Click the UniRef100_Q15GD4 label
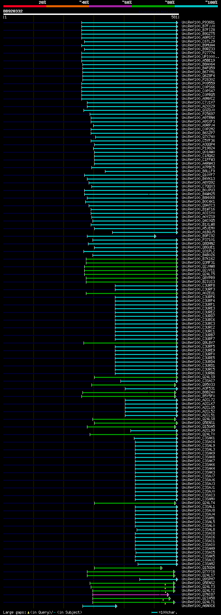Screen dimensions: 221x615 tap(198, 568)
